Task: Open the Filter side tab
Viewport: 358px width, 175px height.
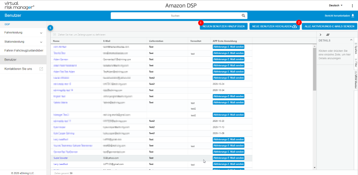Action: coord(356,63)
